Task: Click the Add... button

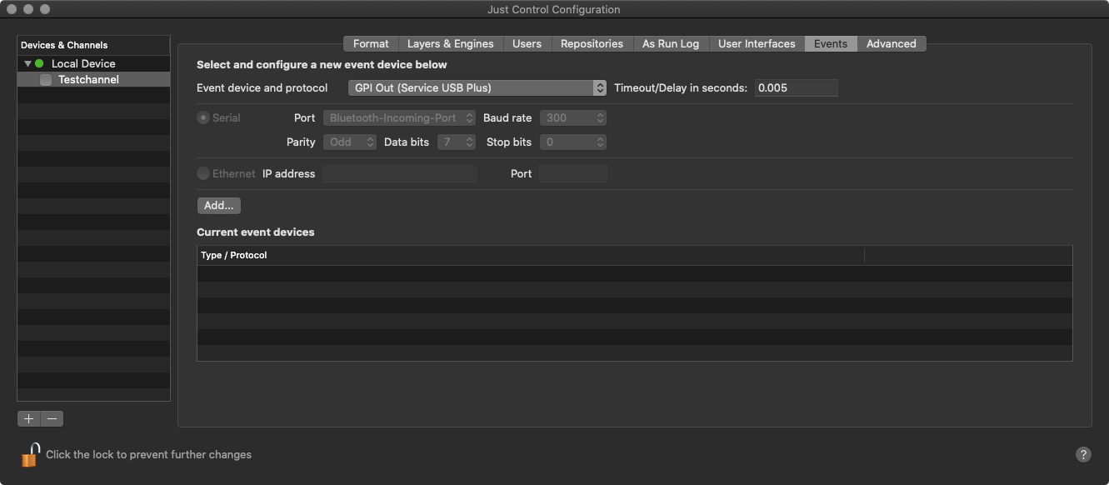Action: (x=219, y=205)
